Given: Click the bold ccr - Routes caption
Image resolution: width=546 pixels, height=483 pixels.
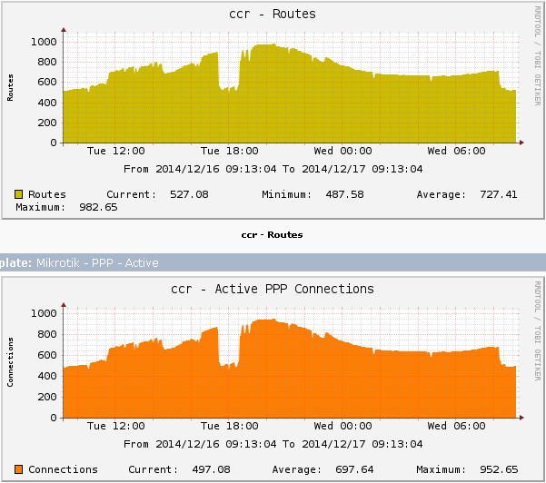Looking at the screenshot, I should click(x=272, y=235).
